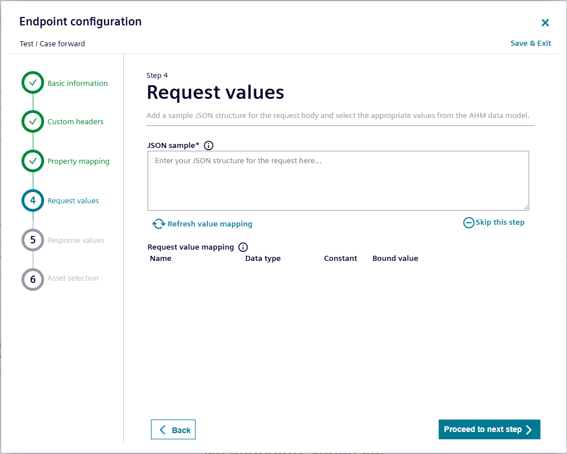Screen dimensions: 567x454
Task: Skip this step using the minus-circle link
Action: coord(494,222)
